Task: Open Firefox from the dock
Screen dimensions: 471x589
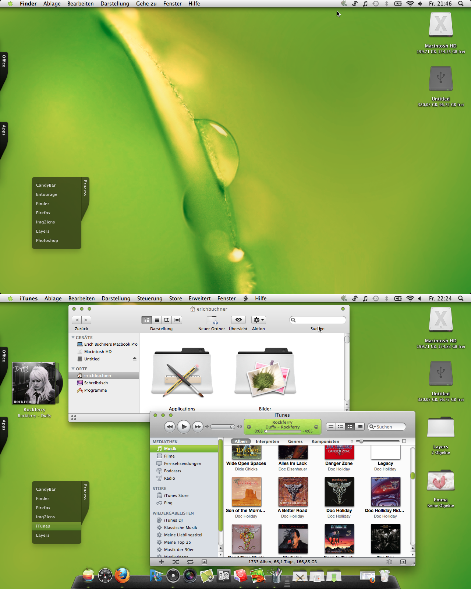Action: (x=122, y=575)
